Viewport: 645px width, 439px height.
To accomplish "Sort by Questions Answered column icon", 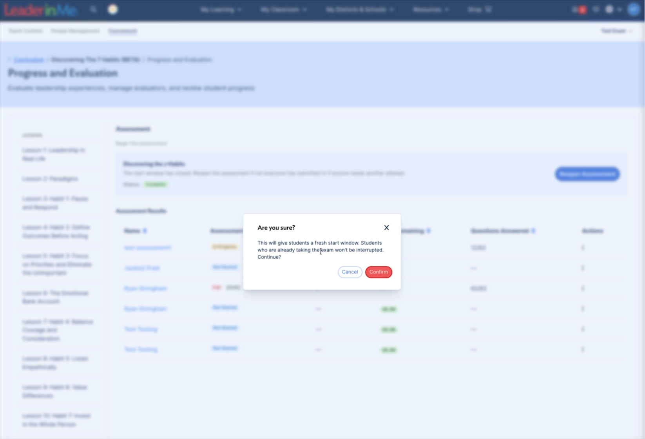I will (x=533, y=231).
